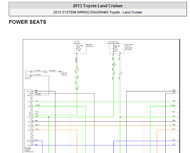
Task: Click the 'BLU' label at ECU pin 26
Action: [x=36, y=144]
